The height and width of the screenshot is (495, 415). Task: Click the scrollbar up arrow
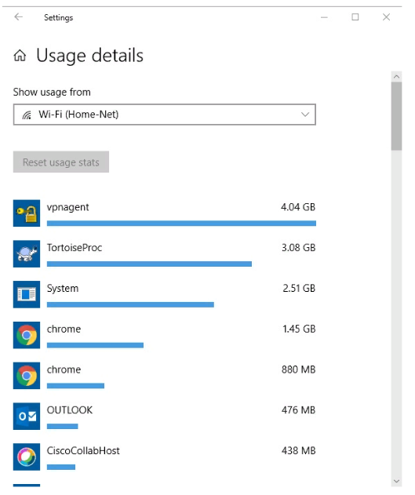click(x=397, y=77)
